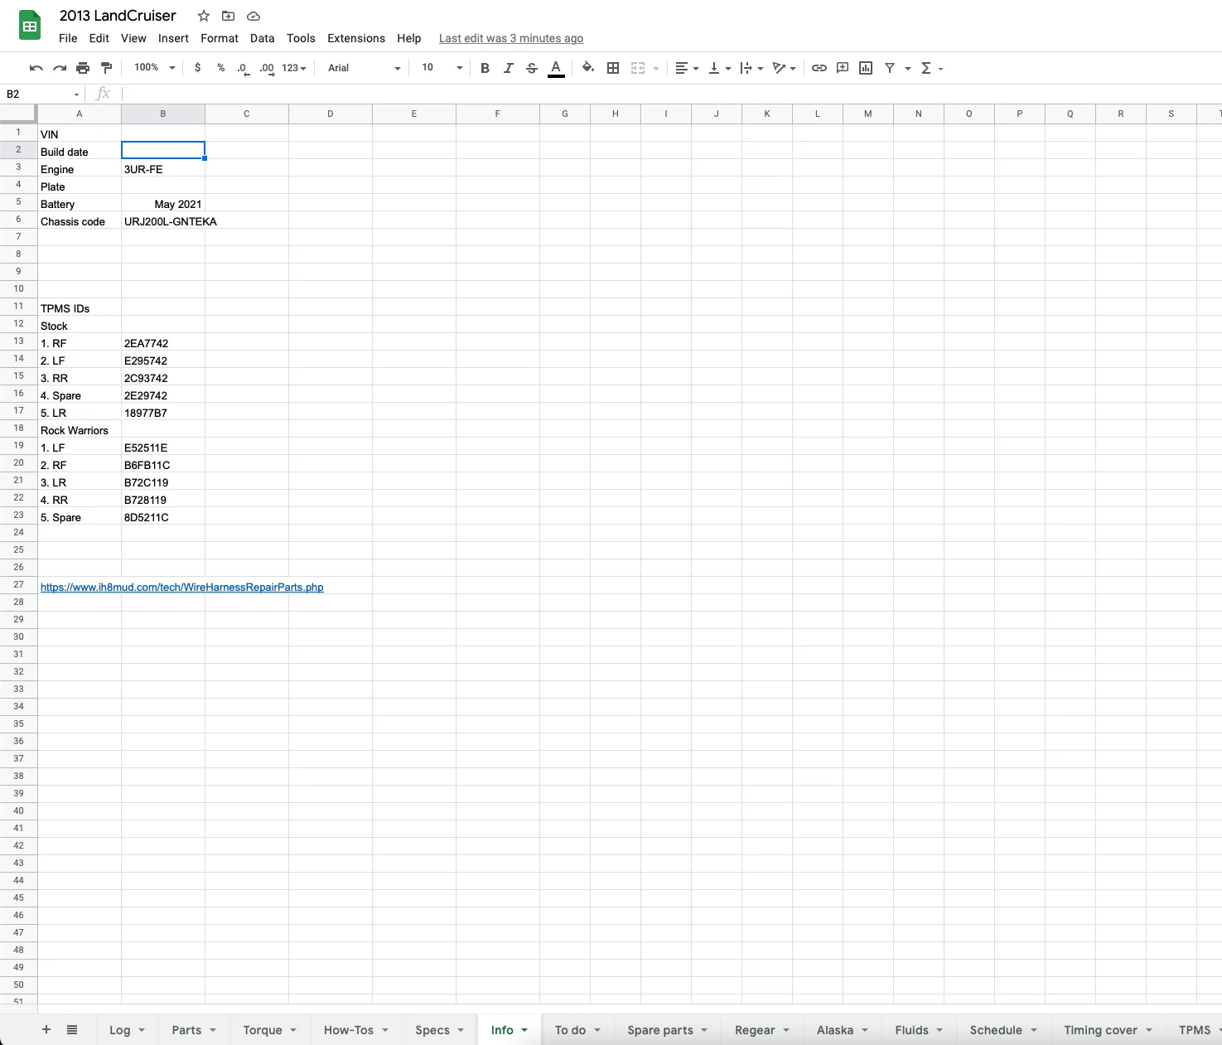Click the formula bar input
Screen dimensions: 1222x1045
(671, 94)
